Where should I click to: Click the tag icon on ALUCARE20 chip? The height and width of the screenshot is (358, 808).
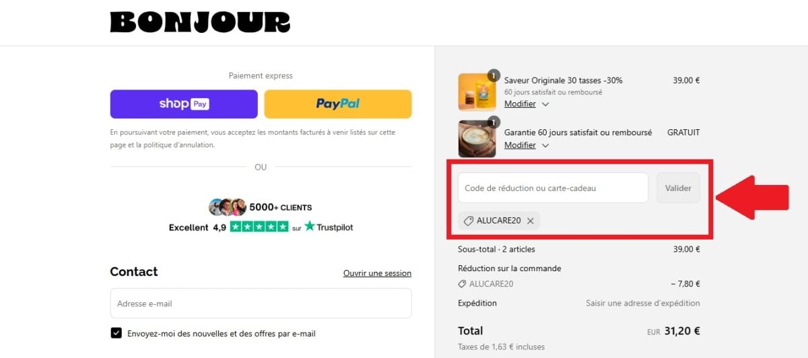point(469,221)
